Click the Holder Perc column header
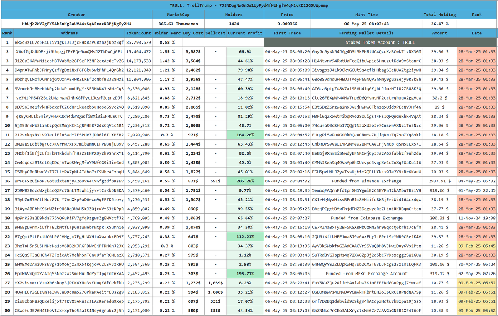The image size is (498, 316). click(x=167, y=33)
